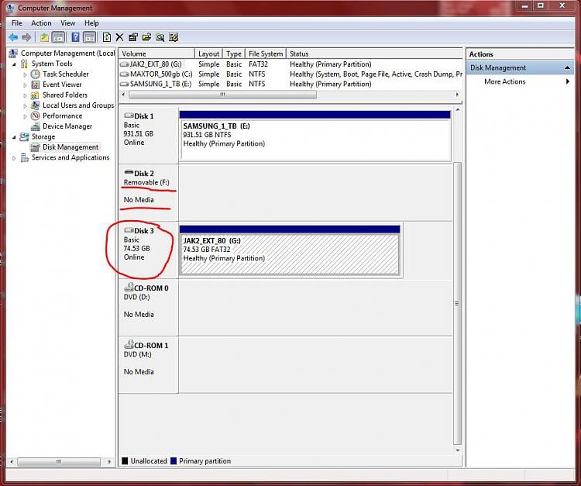Viewport: 581px width, 486px height.
Task: Toggle Show/Hide Console Tree toolbar button
Action: point(59,37)
